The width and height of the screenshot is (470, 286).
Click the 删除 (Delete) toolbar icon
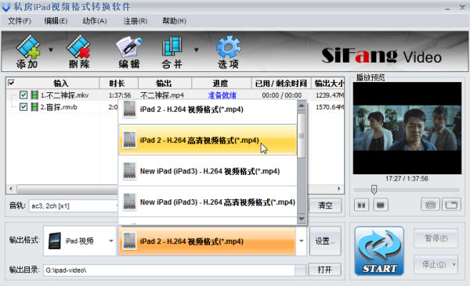[x=78, y=52]
